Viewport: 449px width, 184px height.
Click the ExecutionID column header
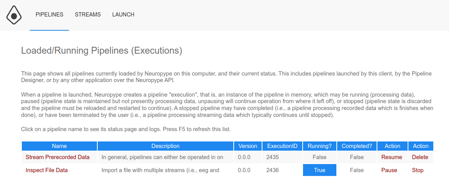[x=282, y=146]
